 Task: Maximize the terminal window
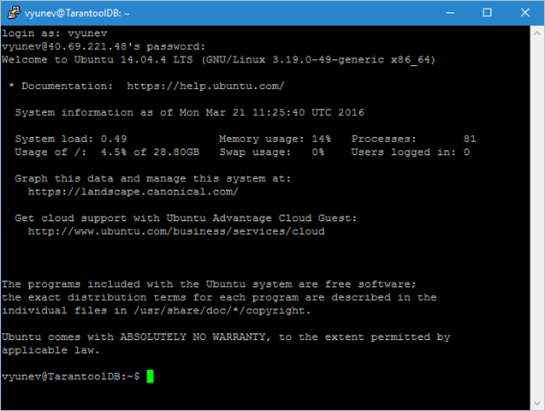[x=487, y=13]
